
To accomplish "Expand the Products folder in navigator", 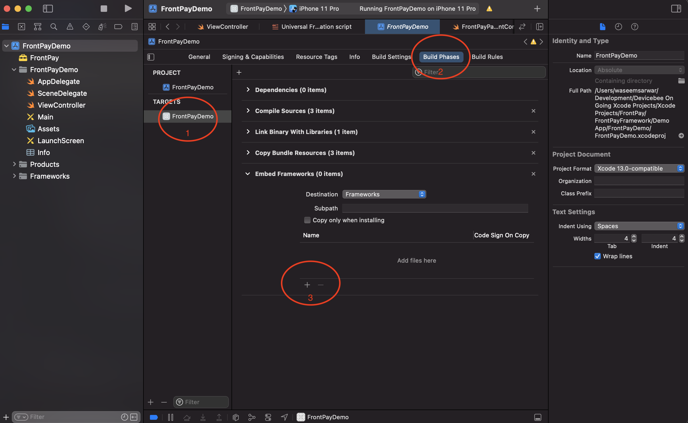I will (14, 164).
